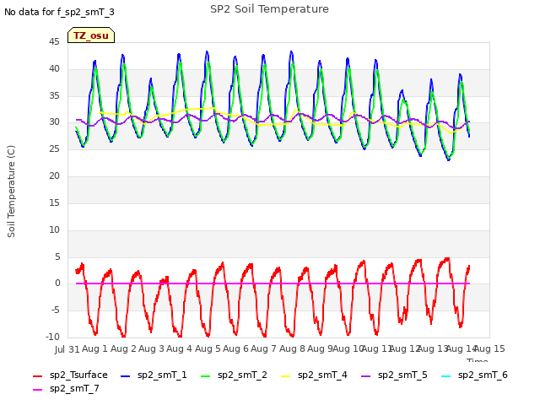Click the Aug 6 x-axis tick label
This screenshot has height=405, width=540.
pyautogui.click(x=235, y=348)
